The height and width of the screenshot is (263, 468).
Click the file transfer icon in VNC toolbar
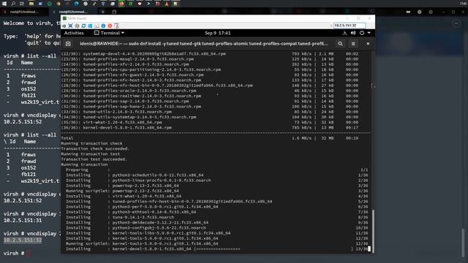point(116,26)
